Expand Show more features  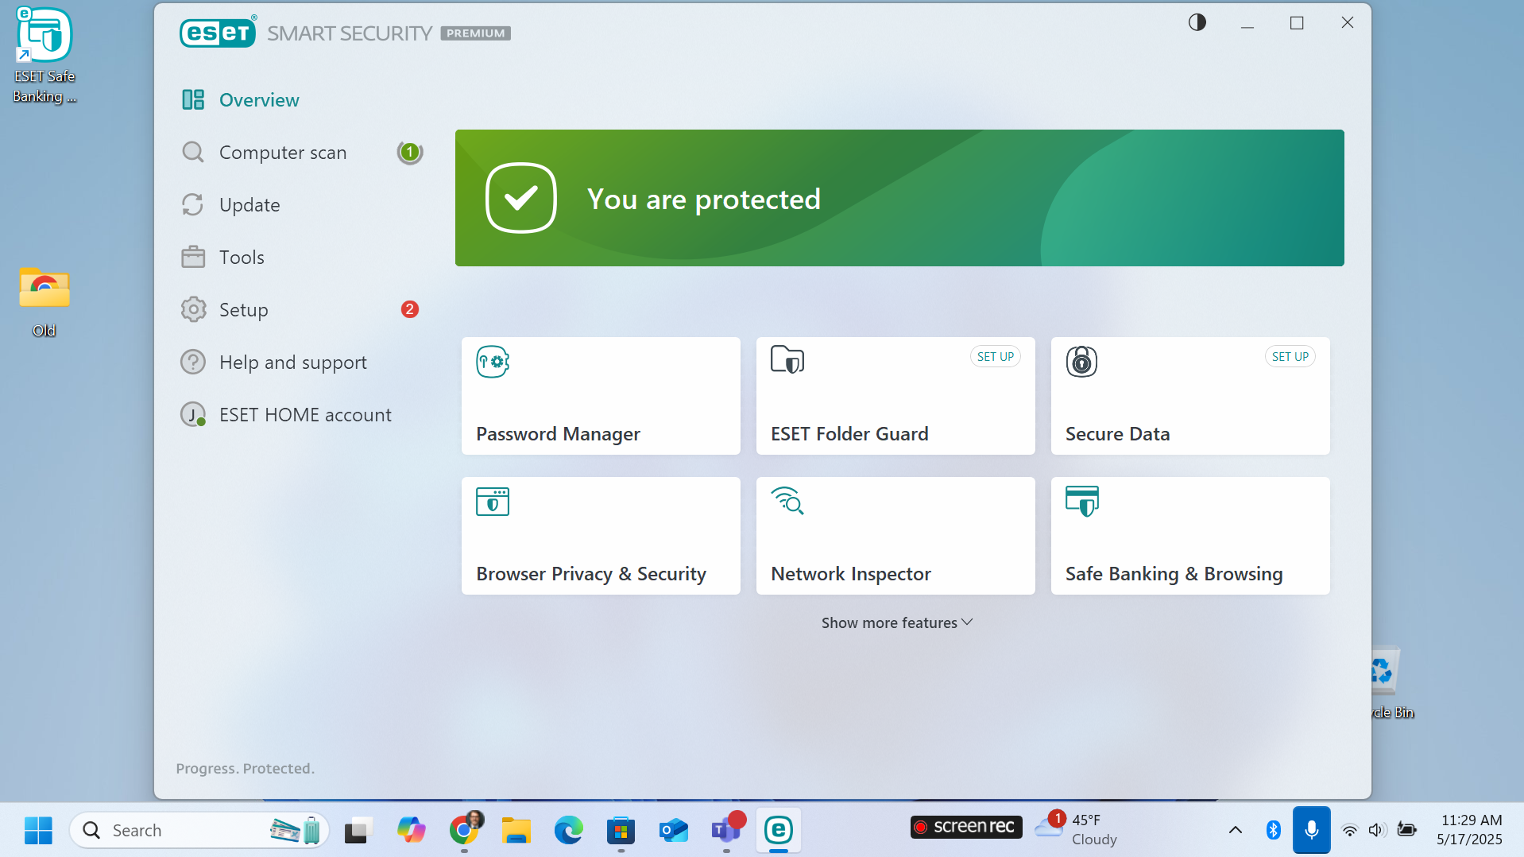896,622
